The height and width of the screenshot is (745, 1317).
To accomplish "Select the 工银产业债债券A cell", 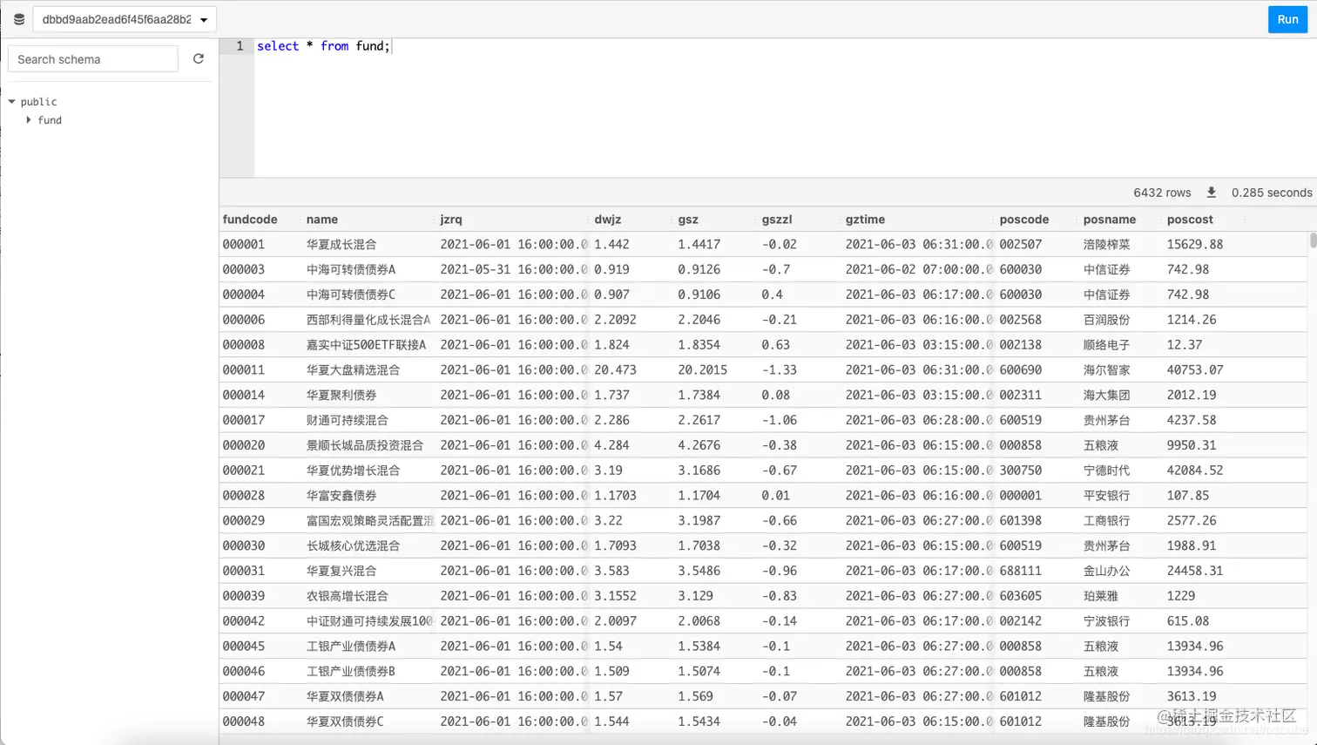I will tap(351, 647).
